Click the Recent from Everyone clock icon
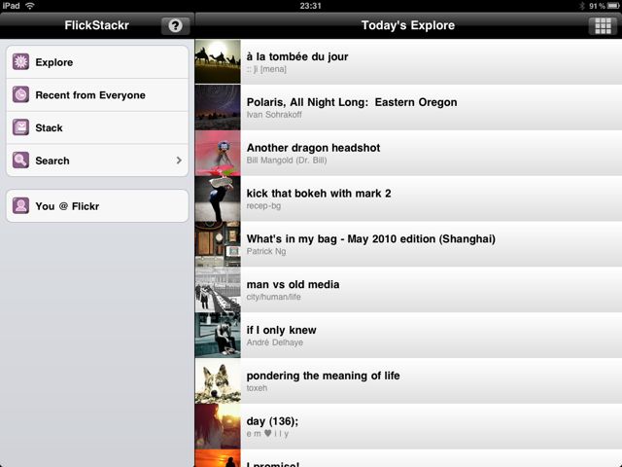The height and width of the screenshot is (467, 622). (20, 95)
